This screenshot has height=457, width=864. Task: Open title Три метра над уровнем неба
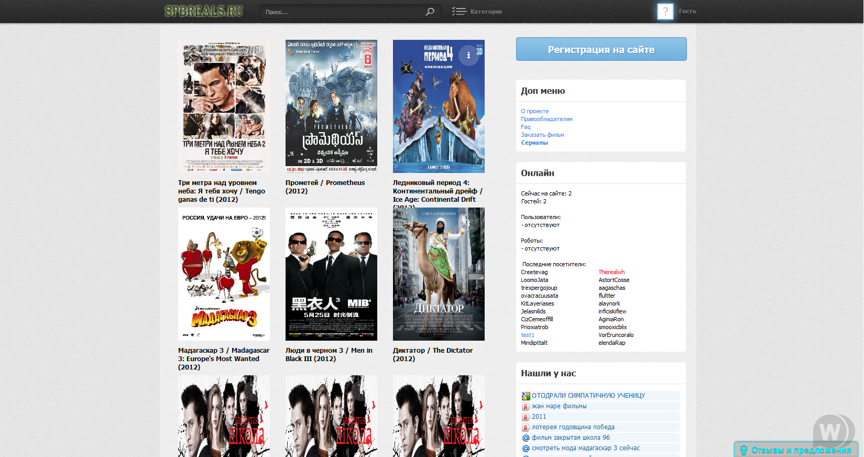222,191
